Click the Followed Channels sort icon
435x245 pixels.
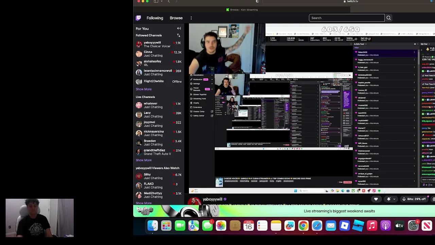point(178,35)
